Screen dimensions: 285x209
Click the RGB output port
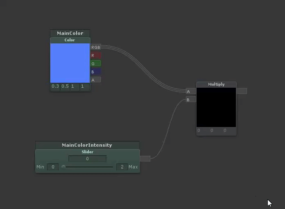click(95, 47)
